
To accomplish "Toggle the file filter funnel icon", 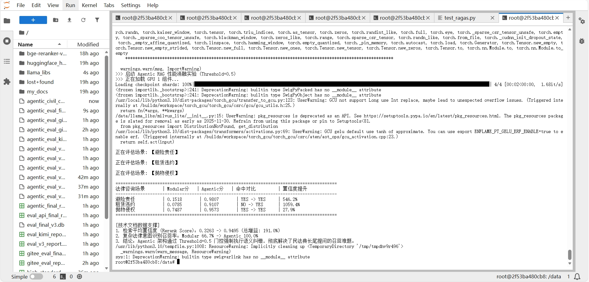I will [x=97, y=20].
